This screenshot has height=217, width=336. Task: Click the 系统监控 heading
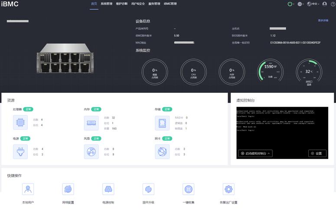pyautogui.click(x=143, y=50)
